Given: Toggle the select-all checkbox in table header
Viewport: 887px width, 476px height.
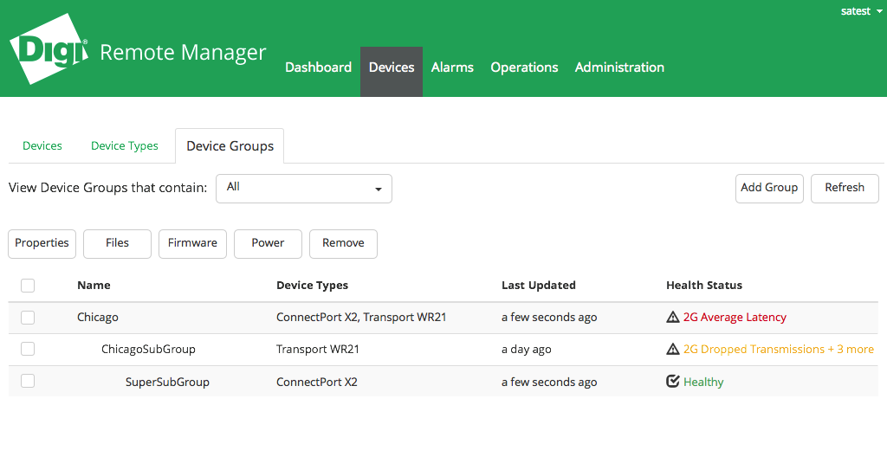Looking at the screenshot, I should [28, 286].
